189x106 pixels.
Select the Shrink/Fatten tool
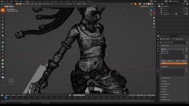pos(3,74)
